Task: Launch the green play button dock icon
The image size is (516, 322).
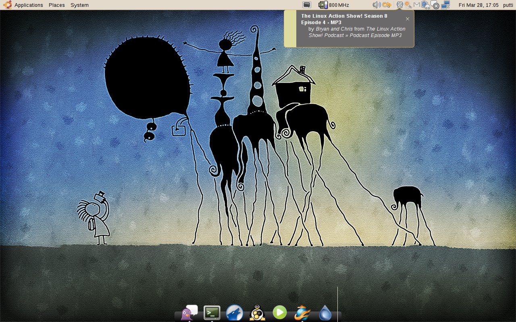Action: point(280,312)
